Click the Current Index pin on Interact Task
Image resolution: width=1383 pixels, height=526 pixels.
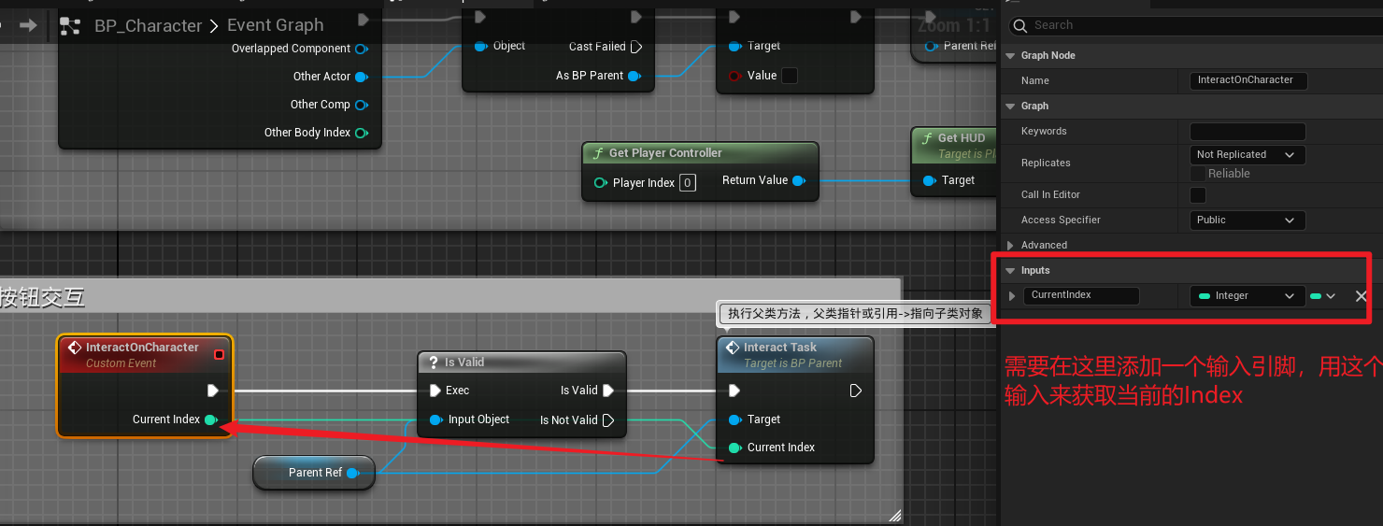734,448
